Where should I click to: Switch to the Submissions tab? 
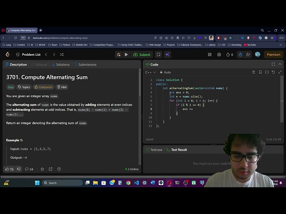pyautogui.click(x=85, y=64)
